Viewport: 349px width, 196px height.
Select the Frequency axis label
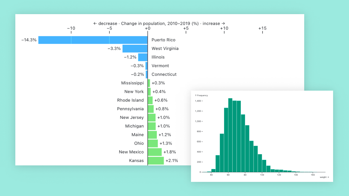tap(202, 95)
